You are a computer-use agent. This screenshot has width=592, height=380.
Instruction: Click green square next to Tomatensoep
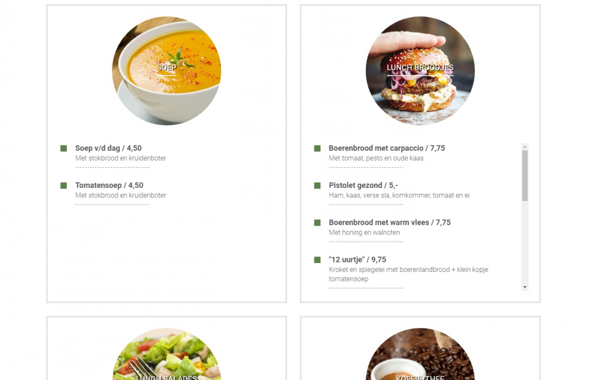click(63, 186)
